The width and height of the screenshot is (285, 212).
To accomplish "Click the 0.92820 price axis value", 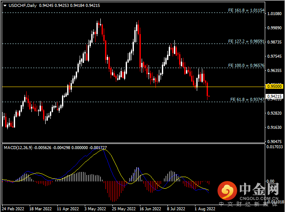I will pyautogui.click(x=274, y=113).
